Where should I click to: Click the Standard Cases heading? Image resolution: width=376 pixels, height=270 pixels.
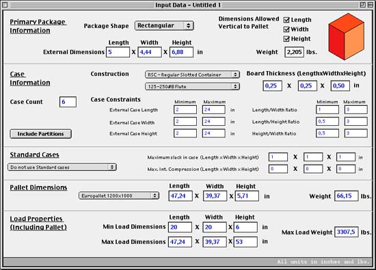pyautogui.click(x=34, y=155)
